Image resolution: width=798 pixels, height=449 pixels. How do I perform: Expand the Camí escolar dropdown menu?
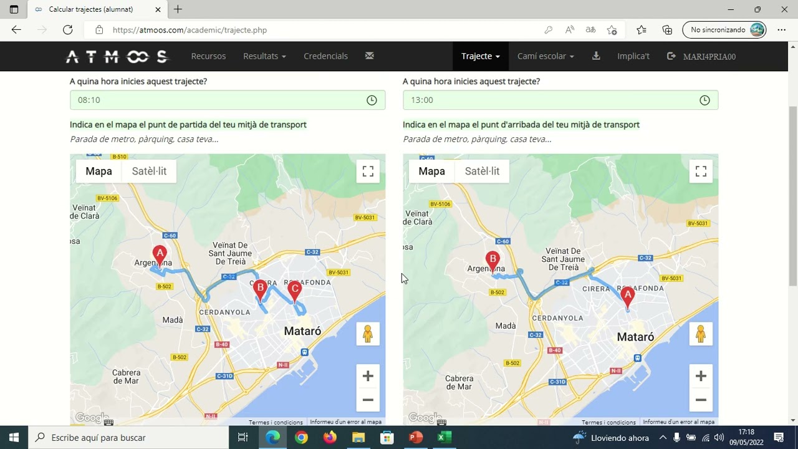click(x=546, y=56)
